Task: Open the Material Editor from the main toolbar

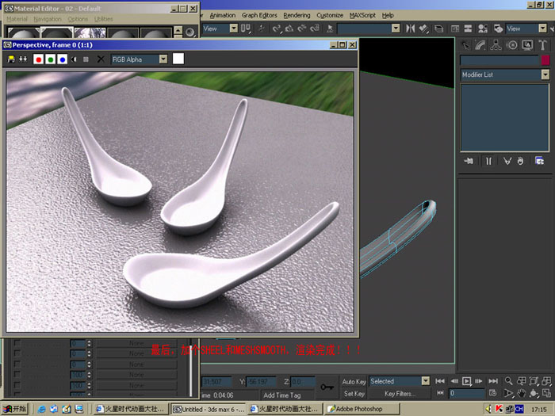Action: click(483, 29)
